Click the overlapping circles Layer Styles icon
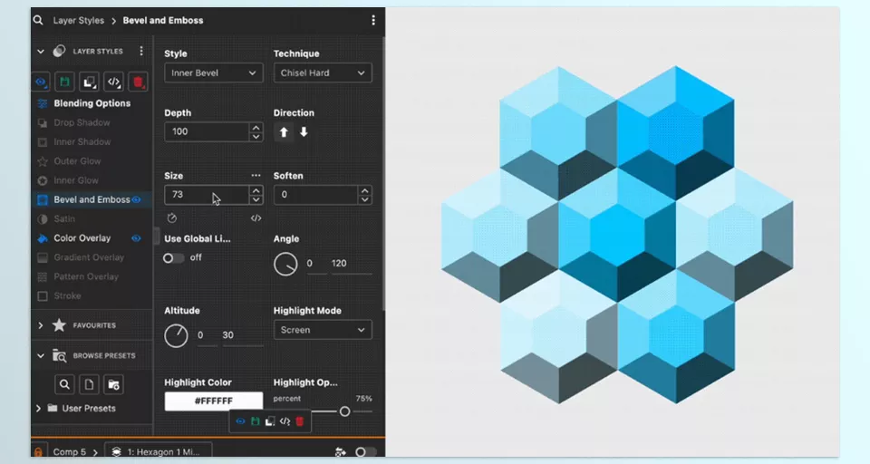 59,51
